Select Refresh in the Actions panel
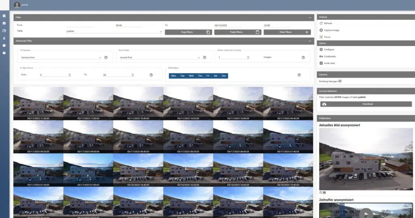Viewport: 415px width, 218px height. pyautogui.click(x=328, y=23)
